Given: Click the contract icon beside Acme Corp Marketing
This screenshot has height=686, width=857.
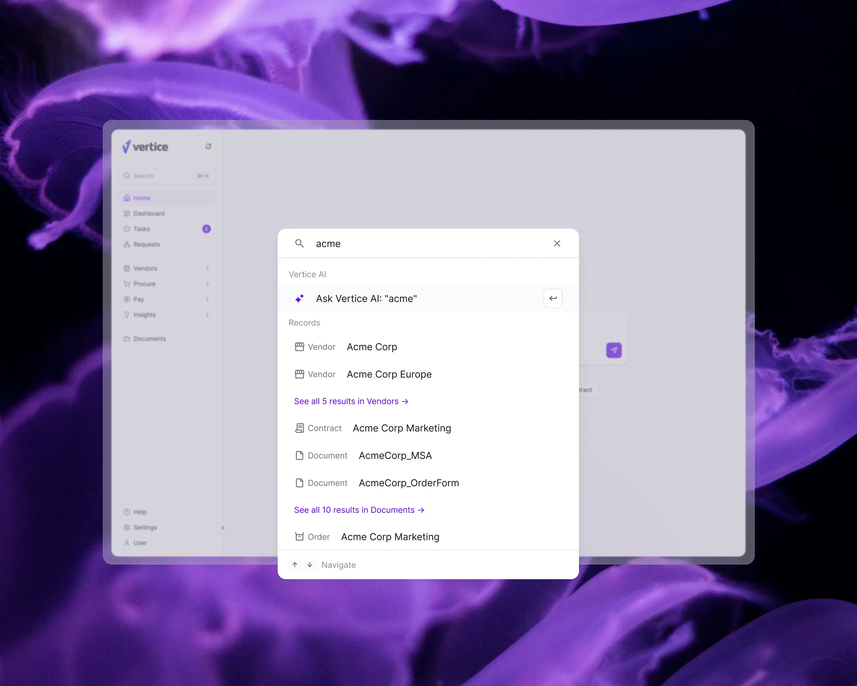Looking at the screenshot, I should click(x=299, y=428).
